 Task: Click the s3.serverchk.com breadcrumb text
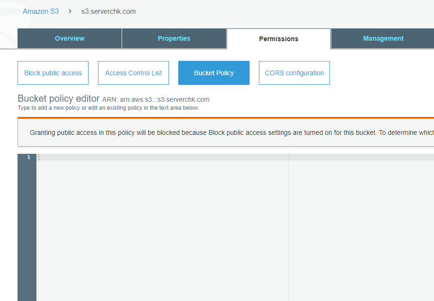(x=108, y=11)
